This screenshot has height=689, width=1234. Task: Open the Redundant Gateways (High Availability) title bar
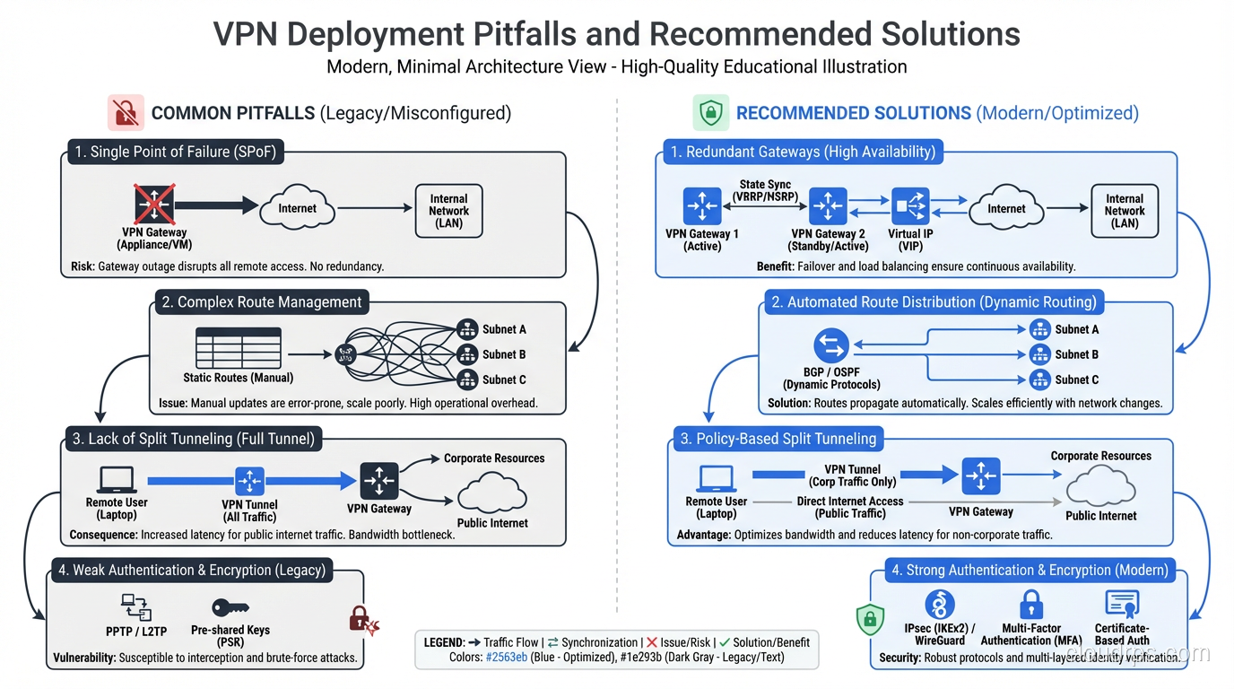[802, 152]
